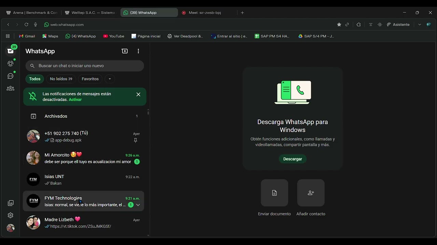
Task: Open the SAP PM S4 HA.. bookmark
Action: point(272,36)
